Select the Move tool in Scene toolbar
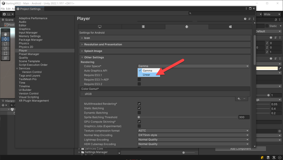The image size is (283, 160). click(6, 39)
